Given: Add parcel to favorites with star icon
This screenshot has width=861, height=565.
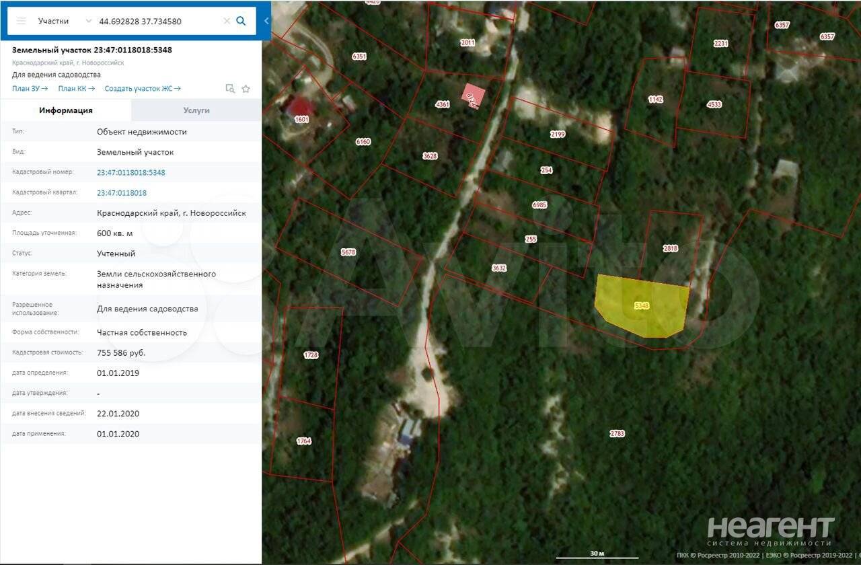Looking at the screenshot, I should coord(246,89).
